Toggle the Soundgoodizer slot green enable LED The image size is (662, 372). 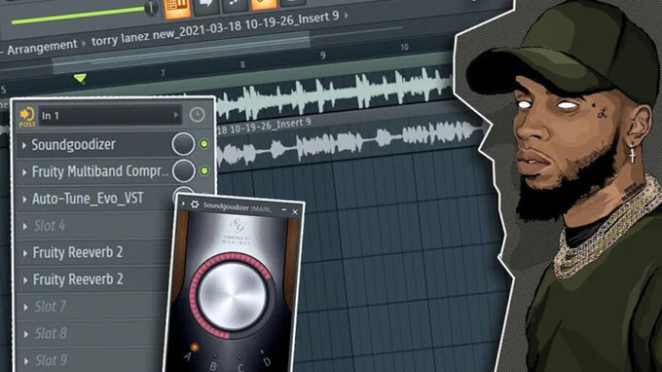pos(204,144)
